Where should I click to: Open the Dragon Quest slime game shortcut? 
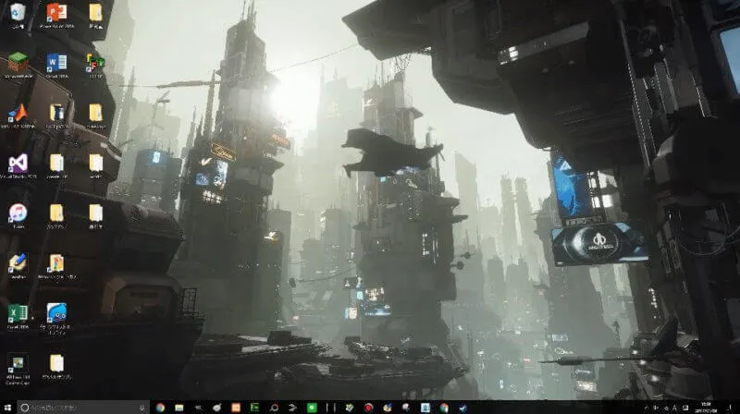pos(56,314)
